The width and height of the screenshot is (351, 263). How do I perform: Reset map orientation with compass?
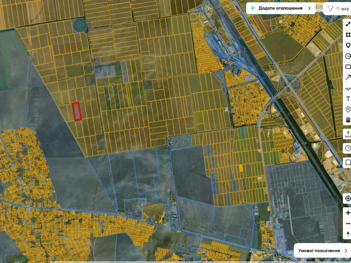[x=348, y=234]
